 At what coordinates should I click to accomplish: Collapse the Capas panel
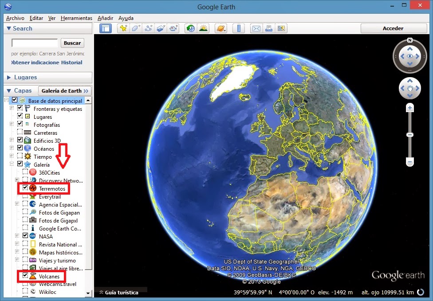9,90
